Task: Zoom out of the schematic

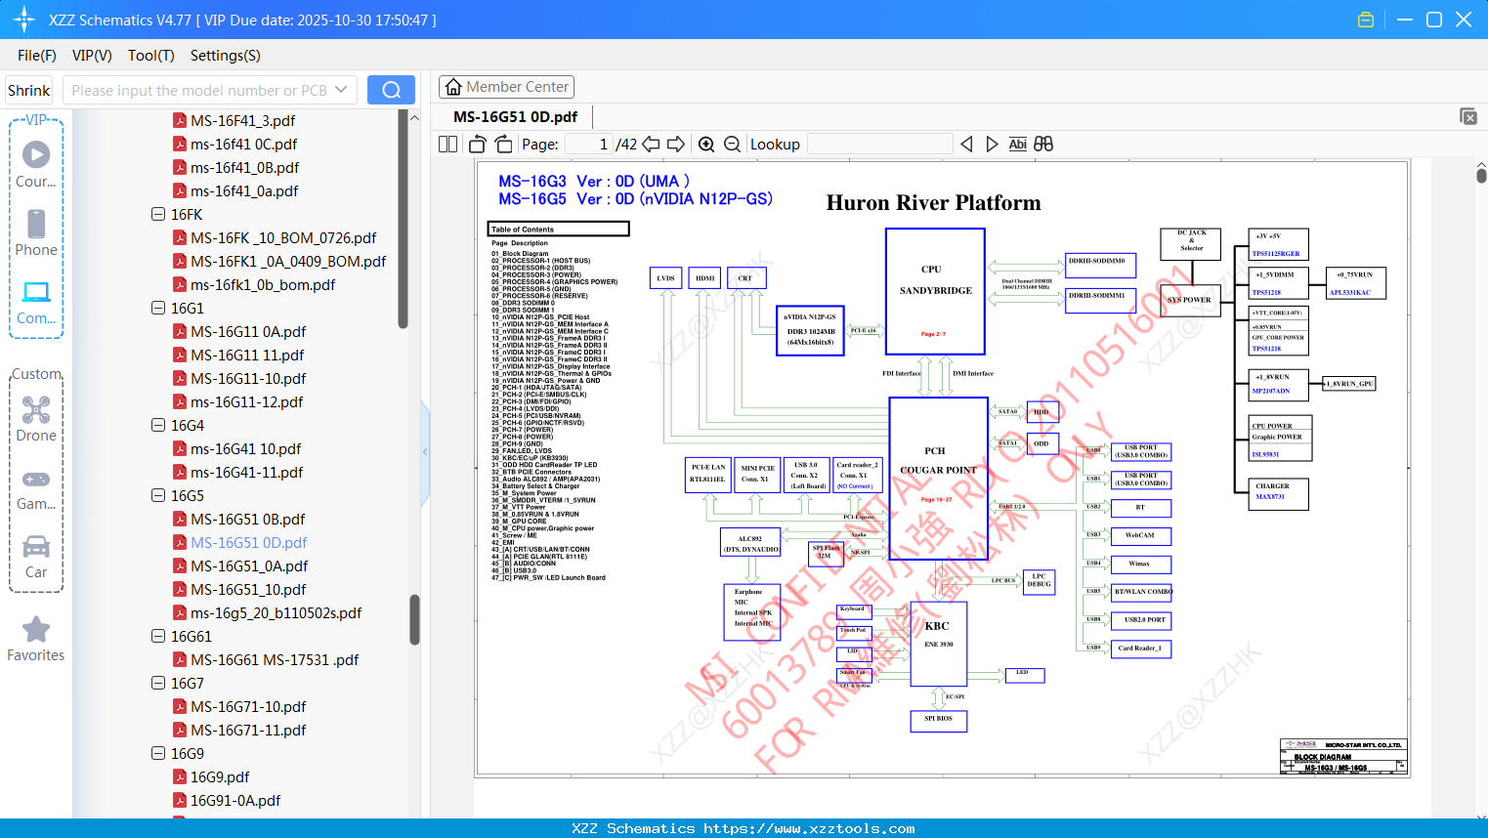Action: [x=732, y=145]
